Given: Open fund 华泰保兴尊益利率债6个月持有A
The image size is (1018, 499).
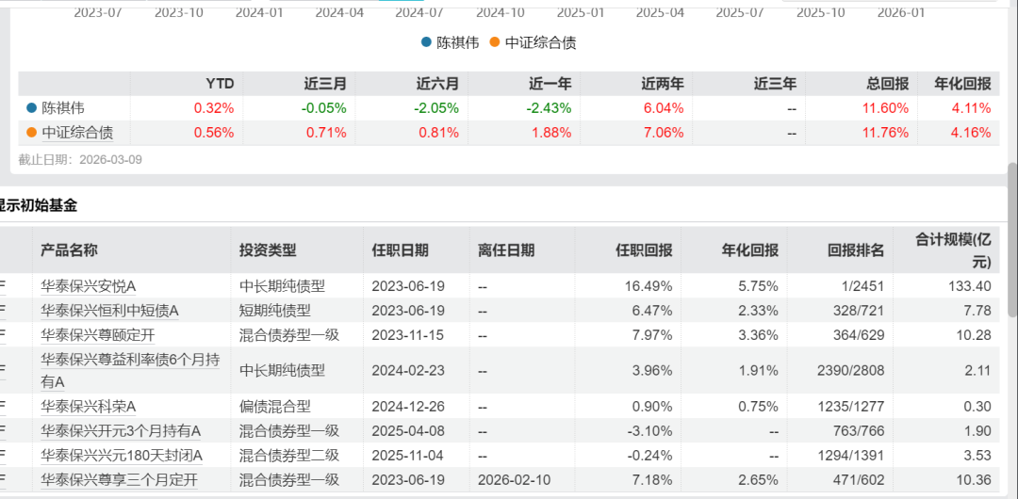Looking at the screenshot, I should click(x=130, y=371).
